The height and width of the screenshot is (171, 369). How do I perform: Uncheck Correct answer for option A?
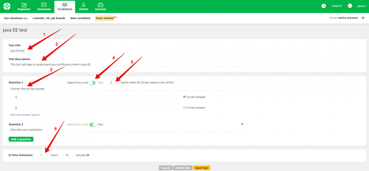pyautogui.click(x=184, y=97)
